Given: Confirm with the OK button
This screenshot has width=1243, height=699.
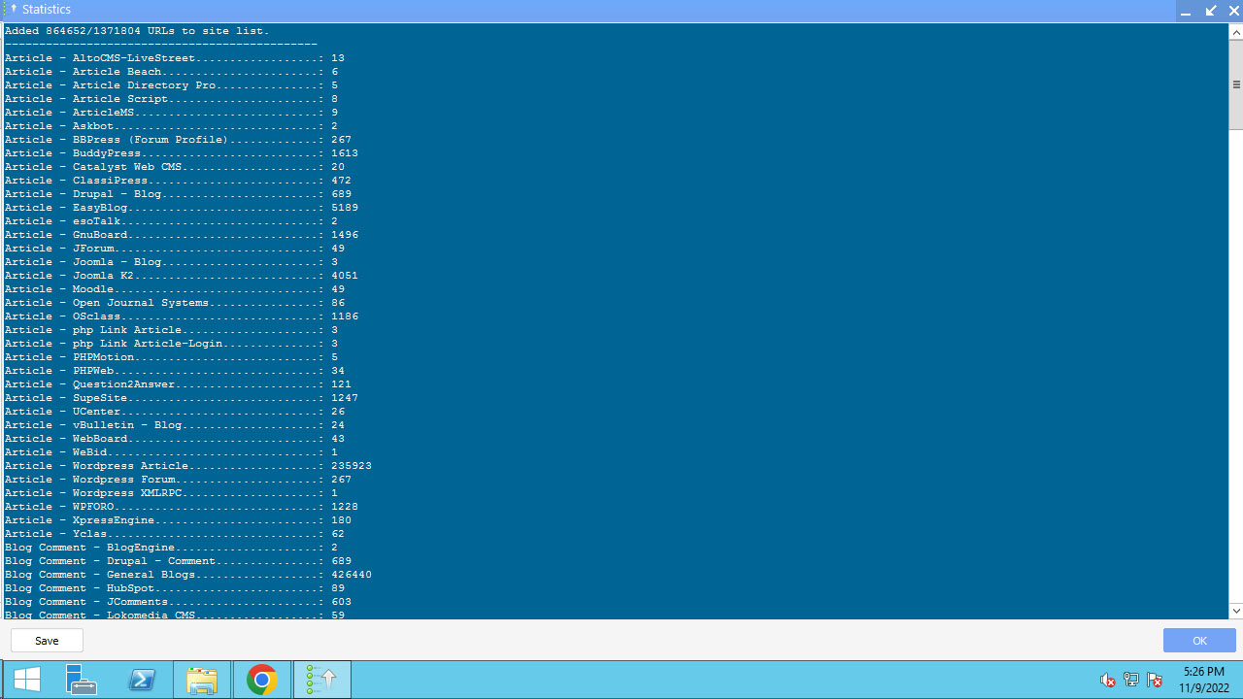Looking at the screenshot, I should (x=1199, y=641).
